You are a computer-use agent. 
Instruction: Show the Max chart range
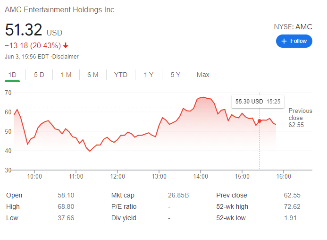203,75
